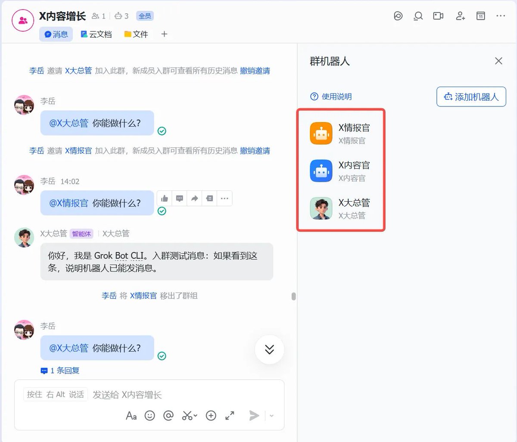Like the @X情报官 message with thumbs-up
The height and width of the screenshot is (442, 517).
[165, 199]
